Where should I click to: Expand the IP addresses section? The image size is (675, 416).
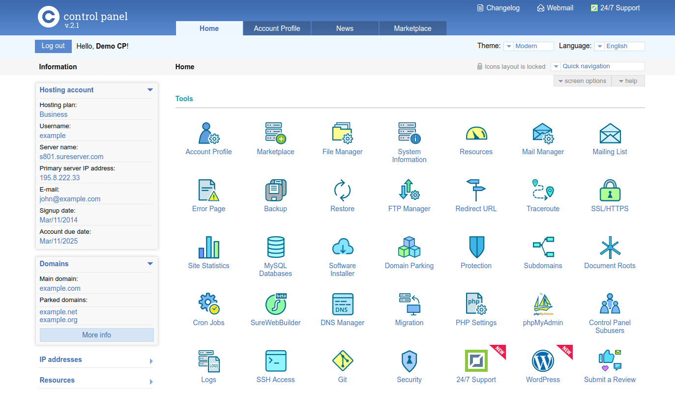pyautogui.click(x=151, y=361)
